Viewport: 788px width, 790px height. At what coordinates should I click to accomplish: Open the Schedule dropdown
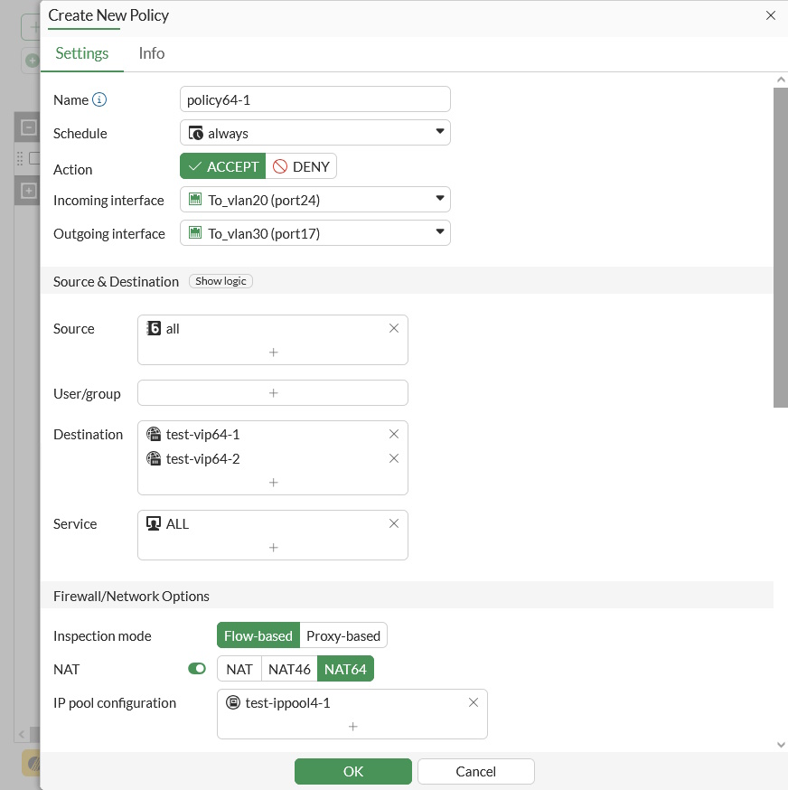point(314,133)
